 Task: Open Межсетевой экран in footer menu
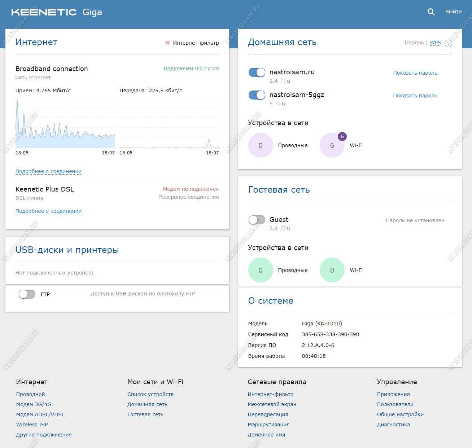pos(272,404)
